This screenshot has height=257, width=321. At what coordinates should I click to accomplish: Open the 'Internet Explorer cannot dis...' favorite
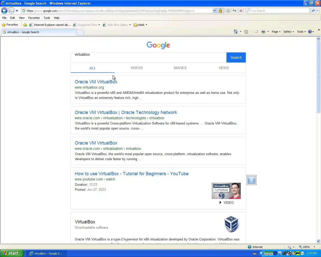click(x=50, y=25)
